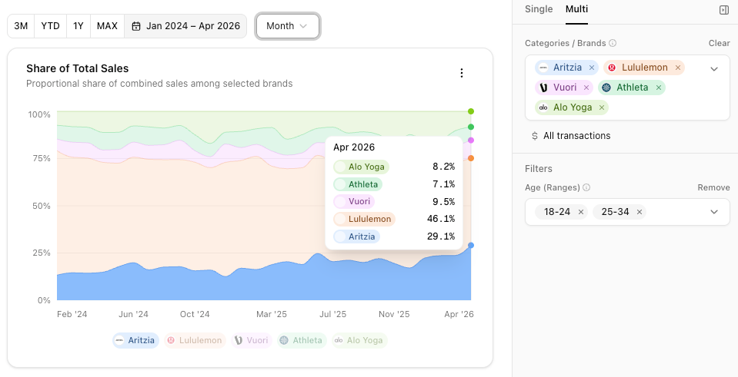Open the Jan 2024 – Apr 2026 date picker
This screenshot has width=738, height=377.
pyautogui.click(x=185, y=26)
